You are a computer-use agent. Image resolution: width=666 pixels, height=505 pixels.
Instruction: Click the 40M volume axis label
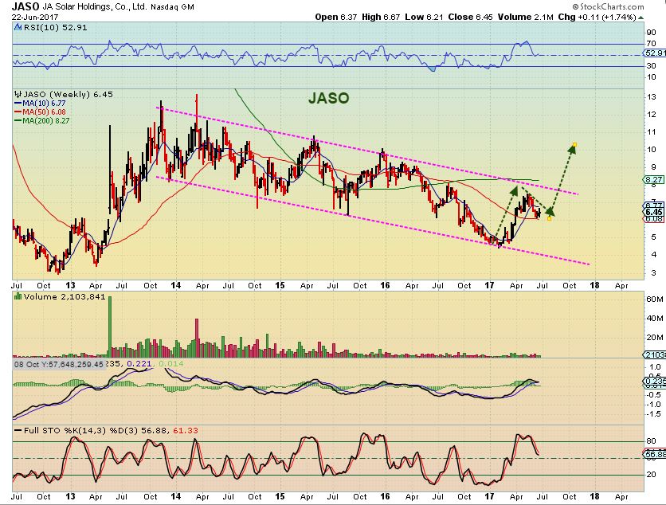pos(655,318)
